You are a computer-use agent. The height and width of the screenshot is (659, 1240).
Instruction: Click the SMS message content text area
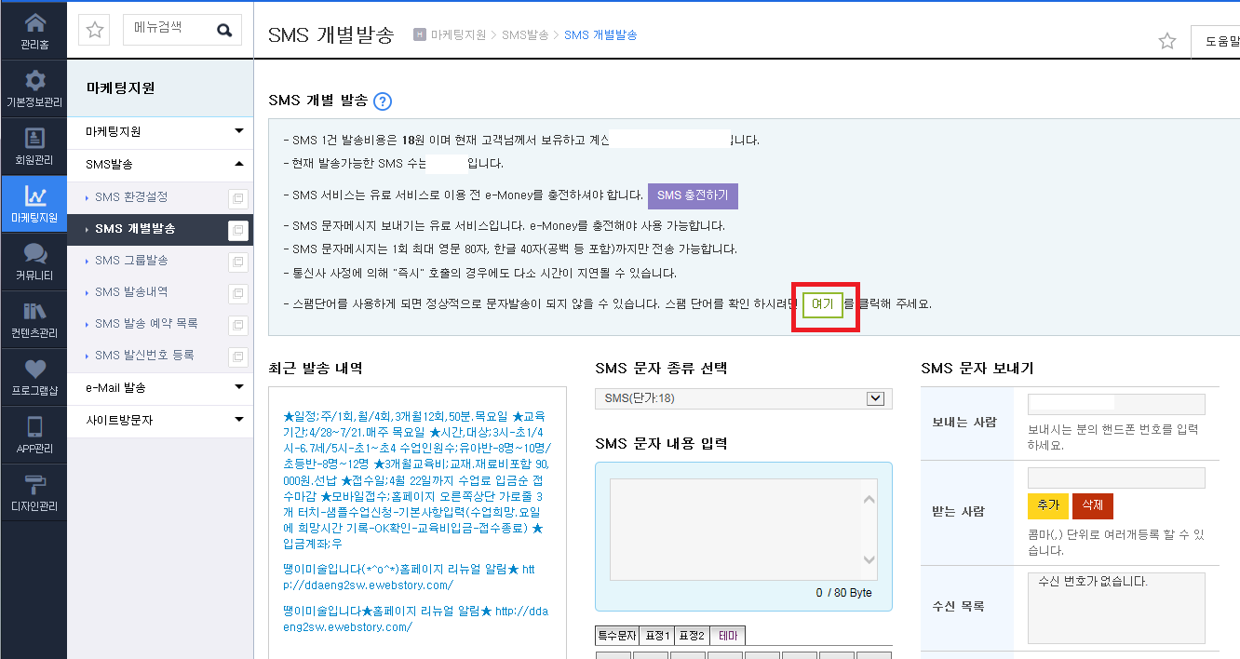point(743,524)
